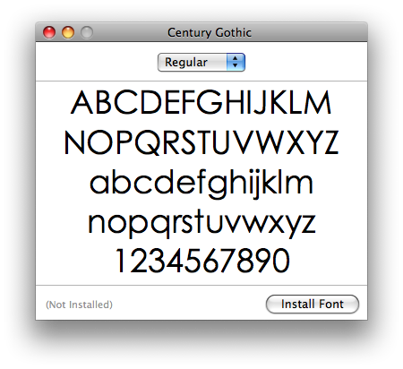
Task: Click the uppercase "ABCDEFGHIJKLM" preview line
Action: pyautogui.click(x=201, y=102)
